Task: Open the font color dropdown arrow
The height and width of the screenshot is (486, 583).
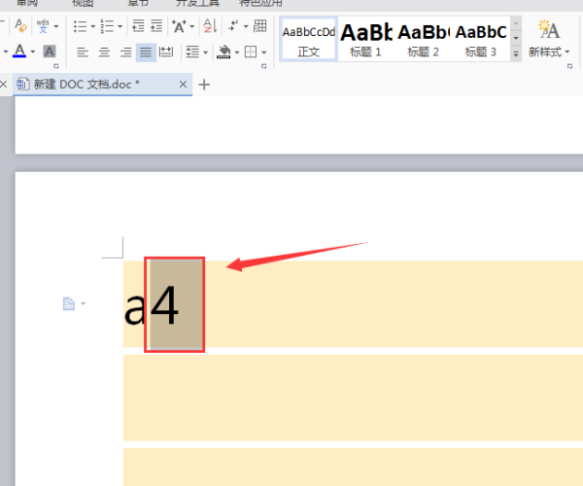Action: pos(33,52)
